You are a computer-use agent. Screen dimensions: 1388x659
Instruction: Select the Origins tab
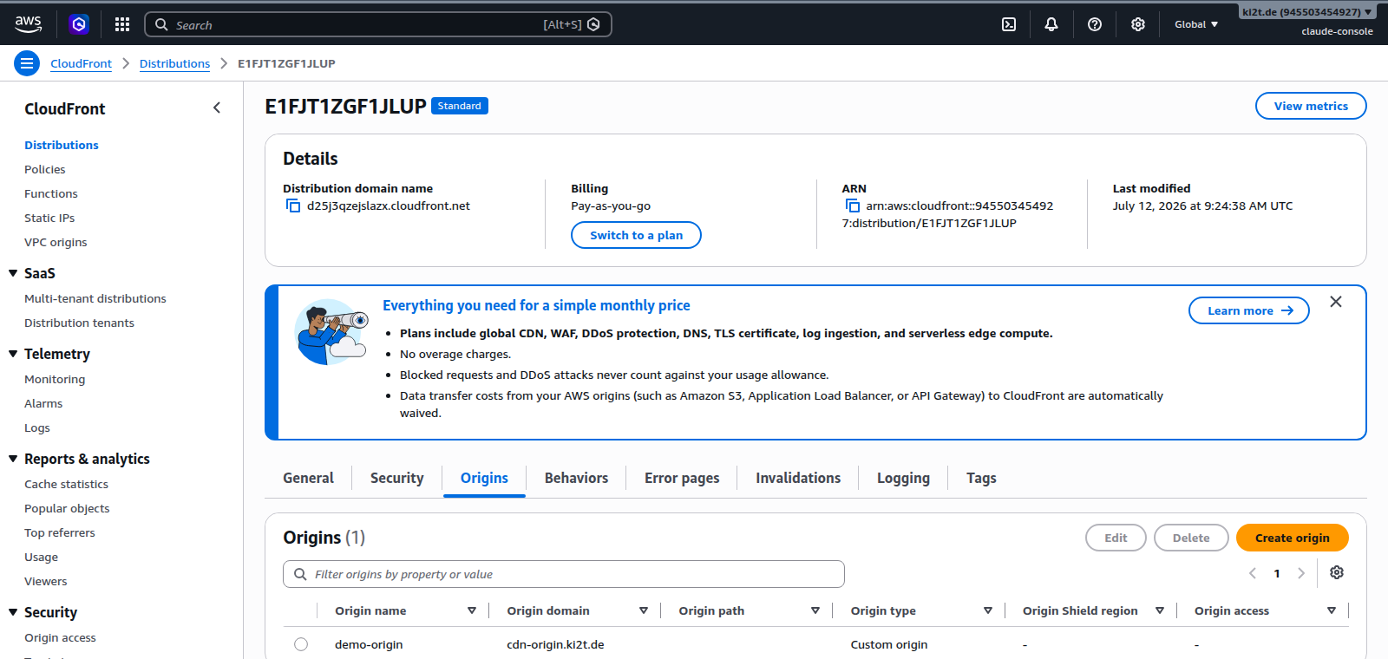click(x=484, y=478)
